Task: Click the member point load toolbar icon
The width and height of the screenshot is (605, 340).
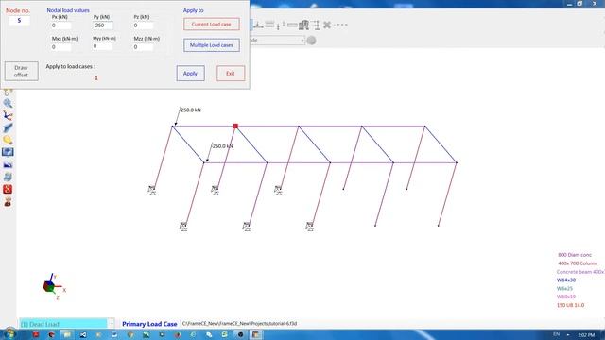Action: [x=281, y=25]
